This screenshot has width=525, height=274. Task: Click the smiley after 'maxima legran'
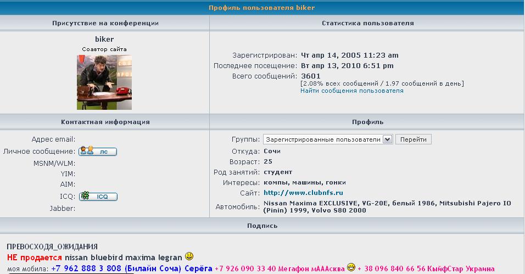189,256
